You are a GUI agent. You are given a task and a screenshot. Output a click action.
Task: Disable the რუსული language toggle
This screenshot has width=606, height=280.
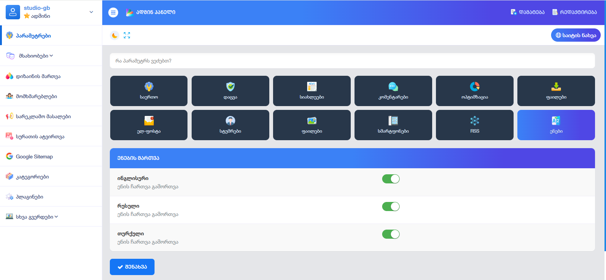pos(390,206)
